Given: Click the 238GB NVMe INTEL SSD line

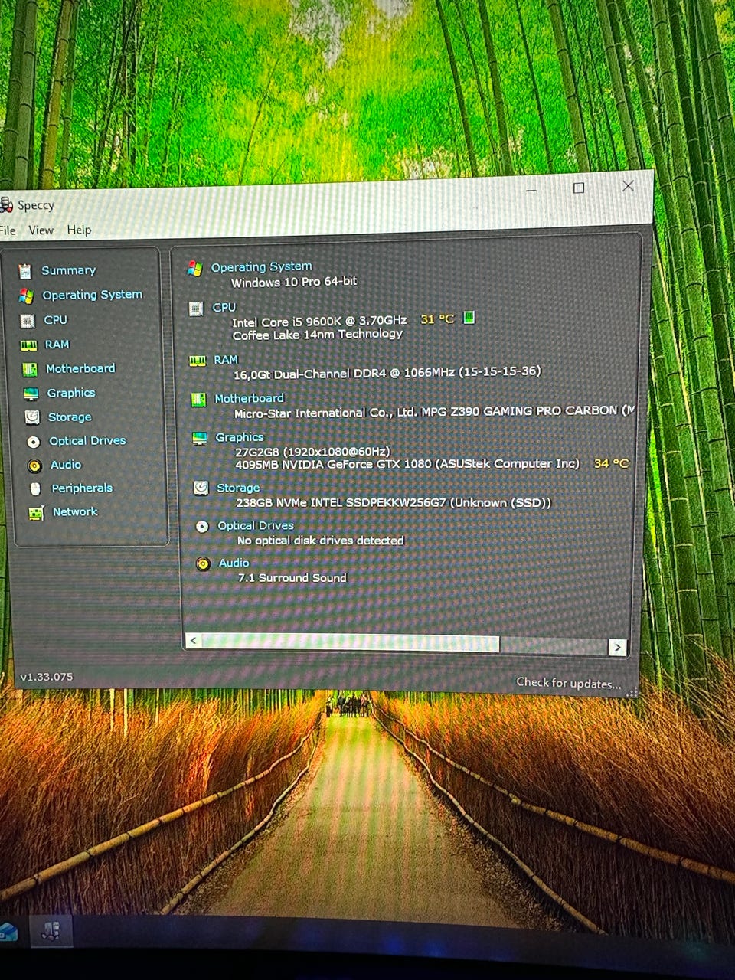Looking at the screenshot, I should tap(394, 503).
